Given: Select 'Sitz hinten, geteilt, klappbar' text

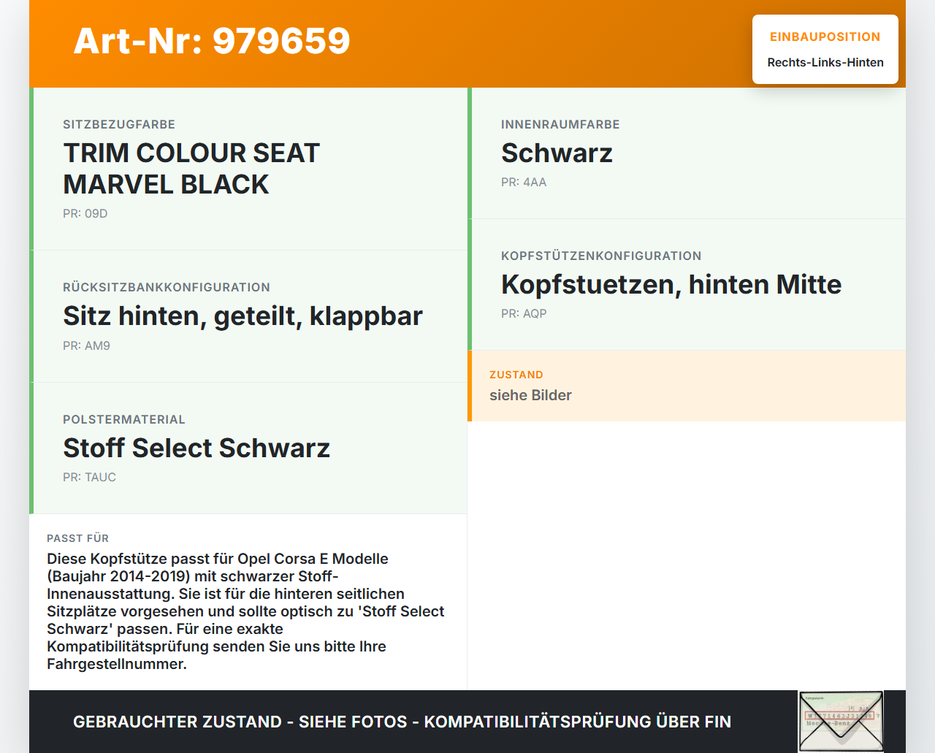Looking at the screenshot, I should (243, 316).
